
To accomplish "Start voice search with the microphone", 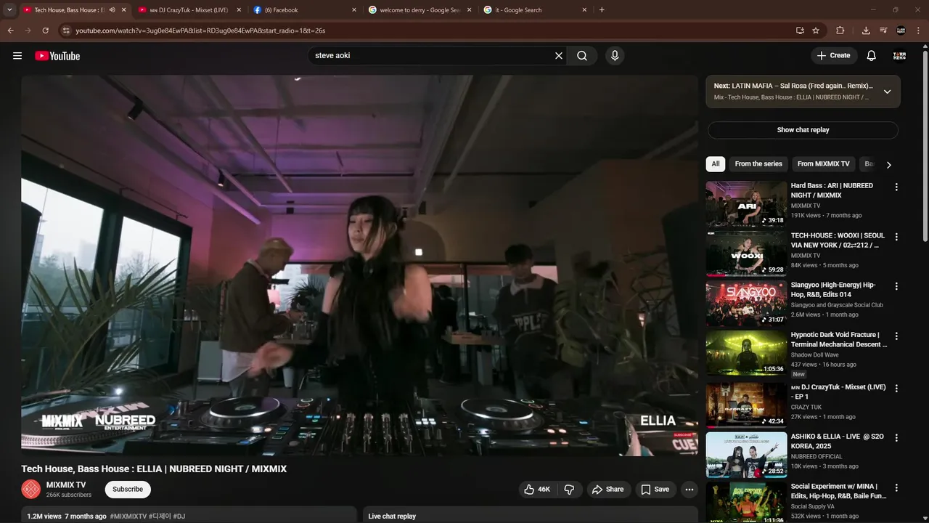I will 615,56.
